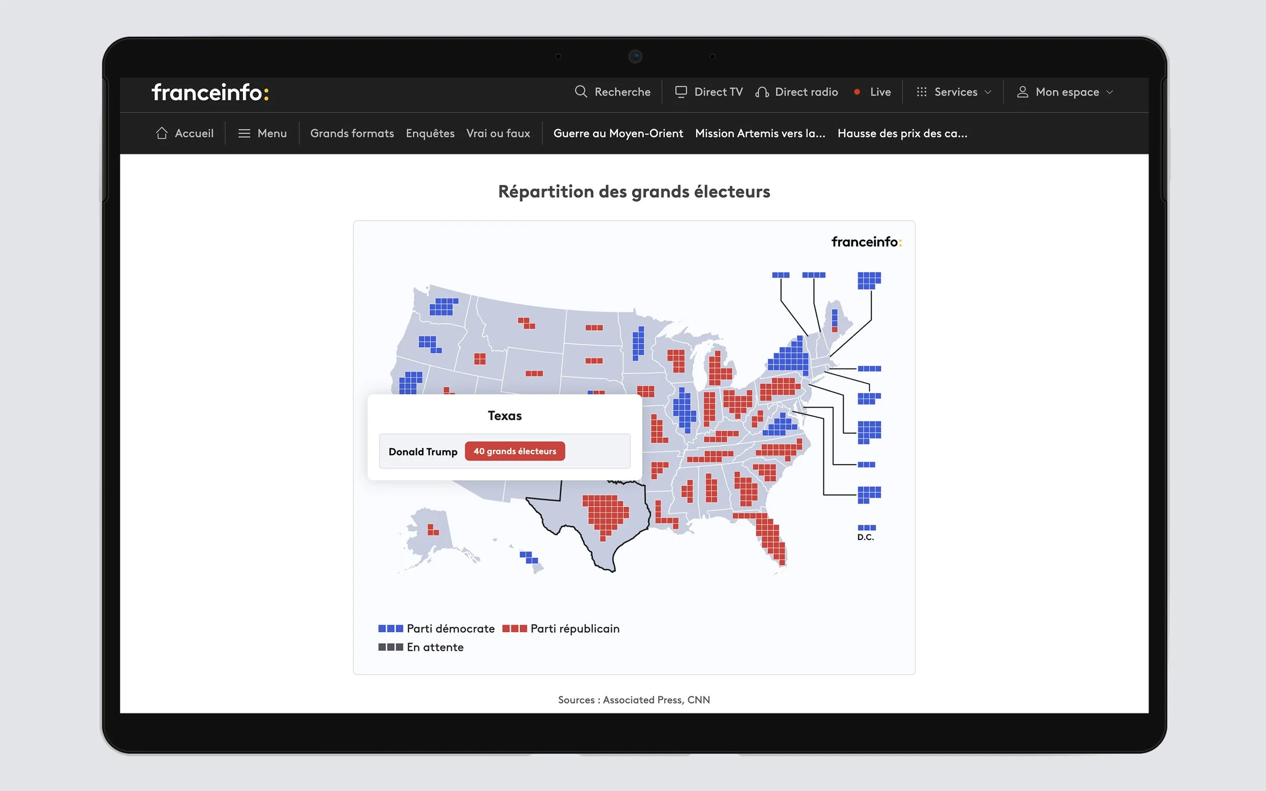Image resolution: width=1266 pixels, height=791 pixels.
Task: Toggle Parti républicain legend entry
Action: pos(561,629)
